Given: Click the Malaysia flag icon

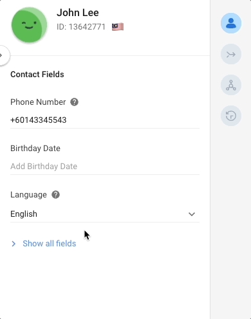Looking at the screenshot, I should (118, 27).
